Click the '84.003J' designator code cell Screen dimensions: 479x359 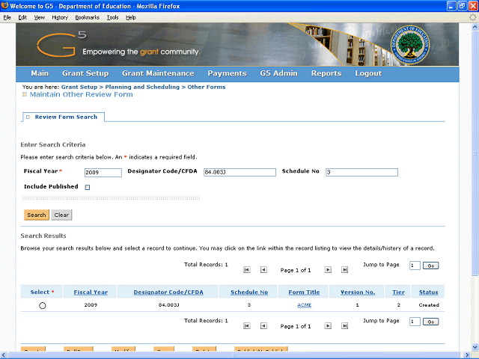pyautogui.click(x=168, y=305)
